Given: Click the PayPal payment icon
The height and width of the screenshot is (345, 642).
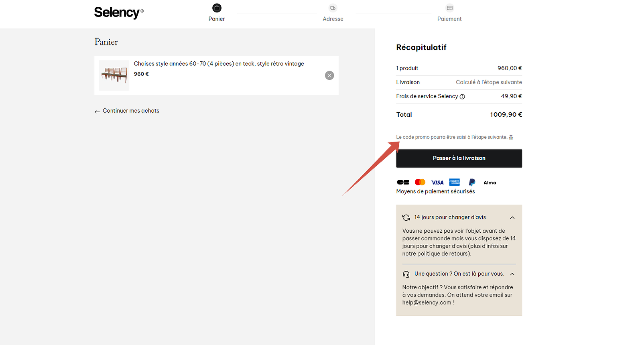Looking at the screenshot, I should pyautogui.click(x=472, y=183).
